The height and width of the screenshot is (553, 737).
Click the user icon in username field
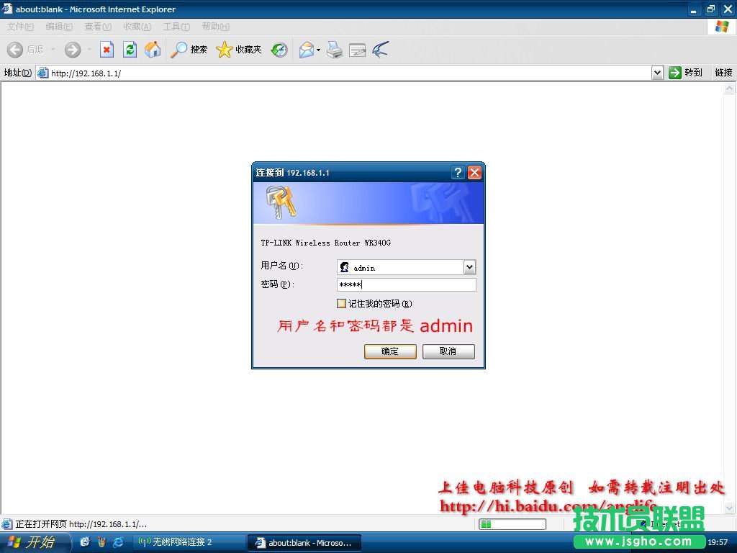coord(345,267)
